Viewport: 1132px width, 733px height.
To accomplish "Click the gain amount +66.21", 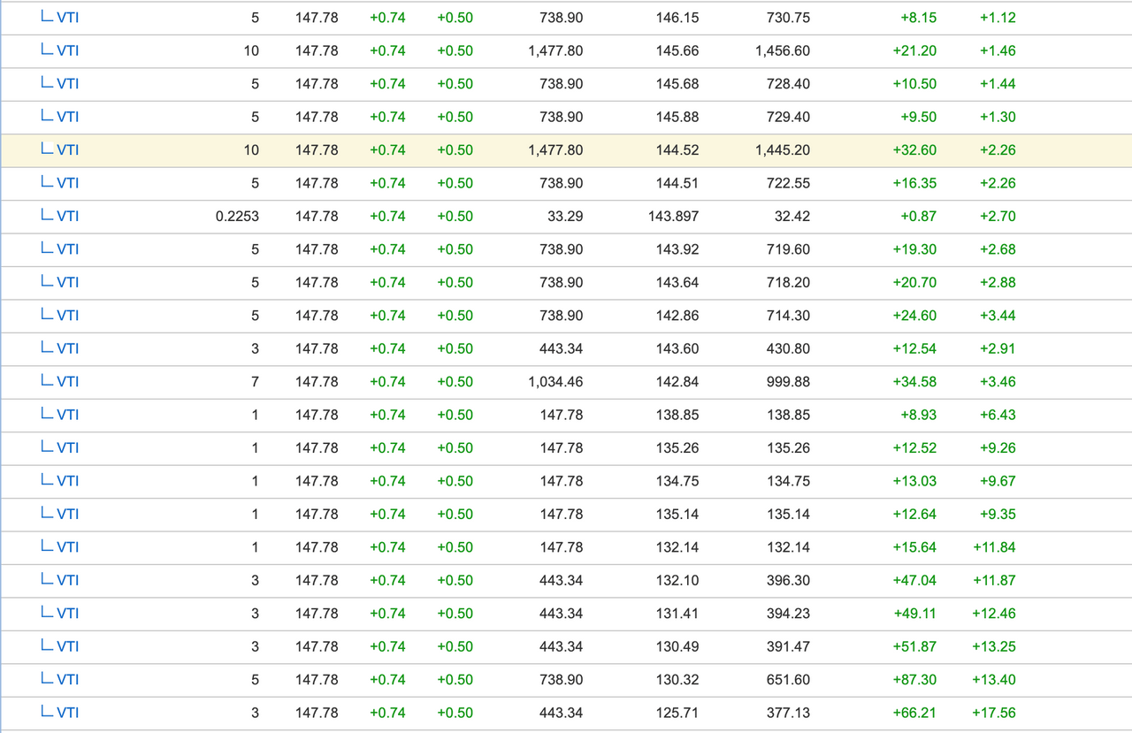I will point(914,713).
